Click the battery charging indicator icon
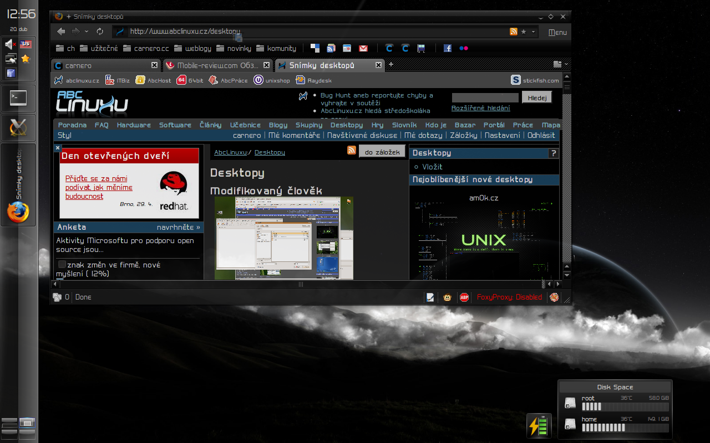The image size is (710, 443). point(539,426)
